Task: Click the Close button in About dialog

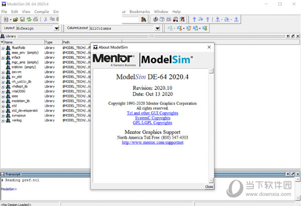Action: tap(209, 186)
